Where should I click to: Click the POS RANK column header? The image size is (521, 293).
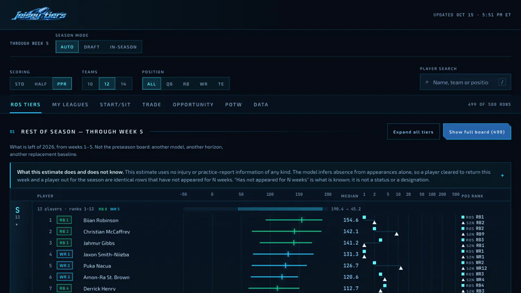(x=472, y=196)
